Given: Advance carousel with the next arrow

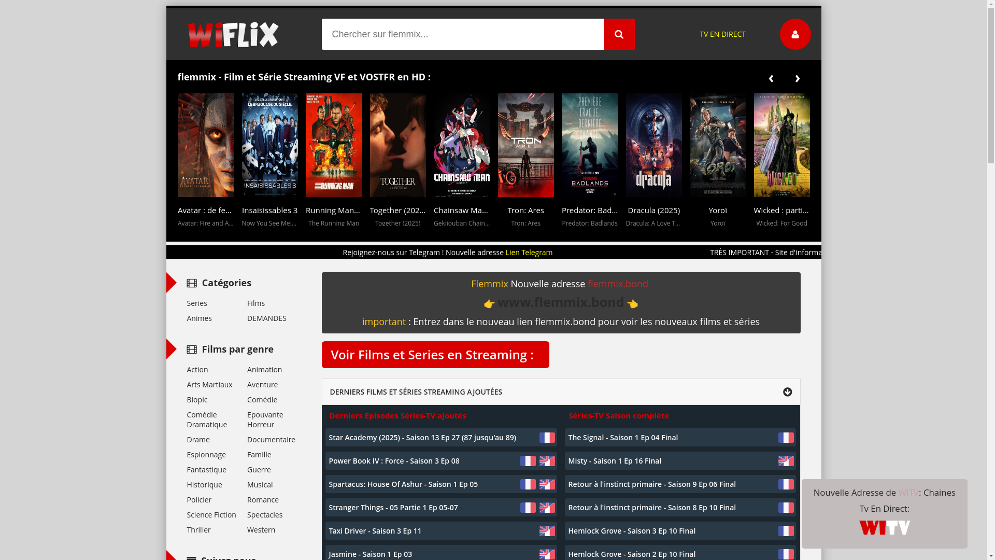Looking at the screenshot, I should point(798,79).
